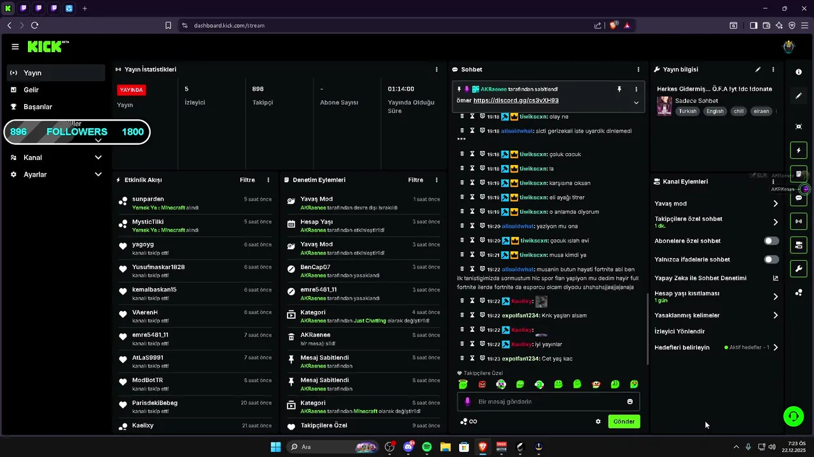814x457 pixels.
Task: Open a new browser tab with plus button
Action: pyautogui.click(x=85, y=8)
